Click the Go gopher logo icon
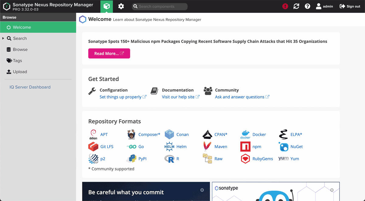The image size is (365, 201). [131, 147]
